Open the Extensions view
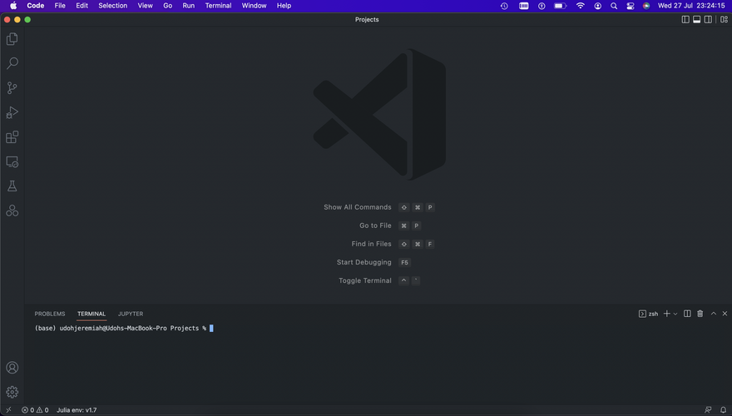This screenshot has width=732, height=416. point(12,137)
